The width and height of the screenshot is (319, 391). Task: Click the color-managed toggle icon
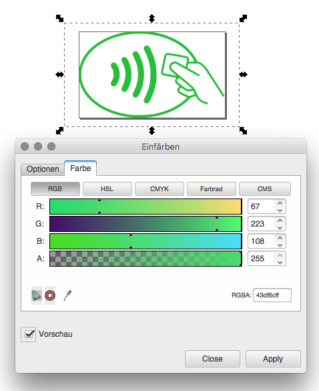coord(37,295)
